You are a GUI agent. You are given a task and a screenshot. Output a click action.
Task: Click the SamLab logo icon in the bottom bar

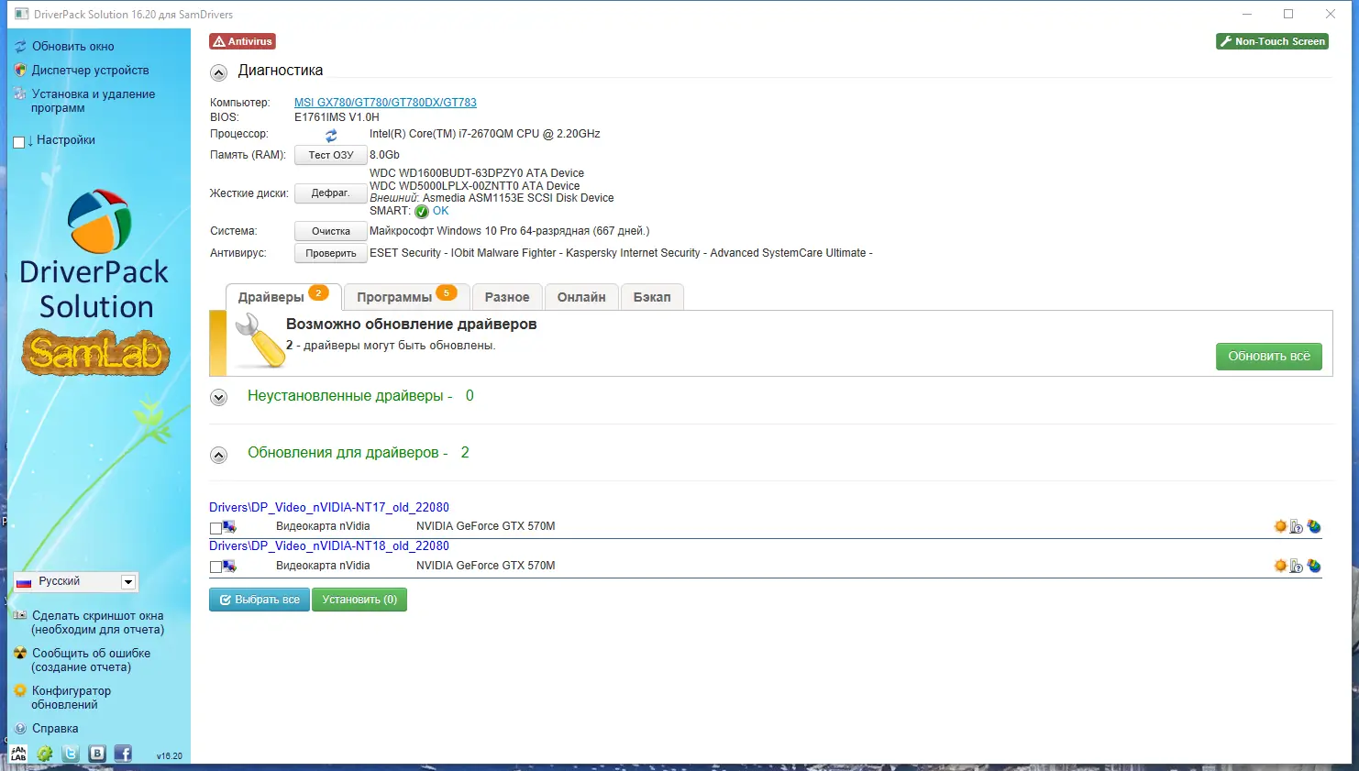point(18,754)
